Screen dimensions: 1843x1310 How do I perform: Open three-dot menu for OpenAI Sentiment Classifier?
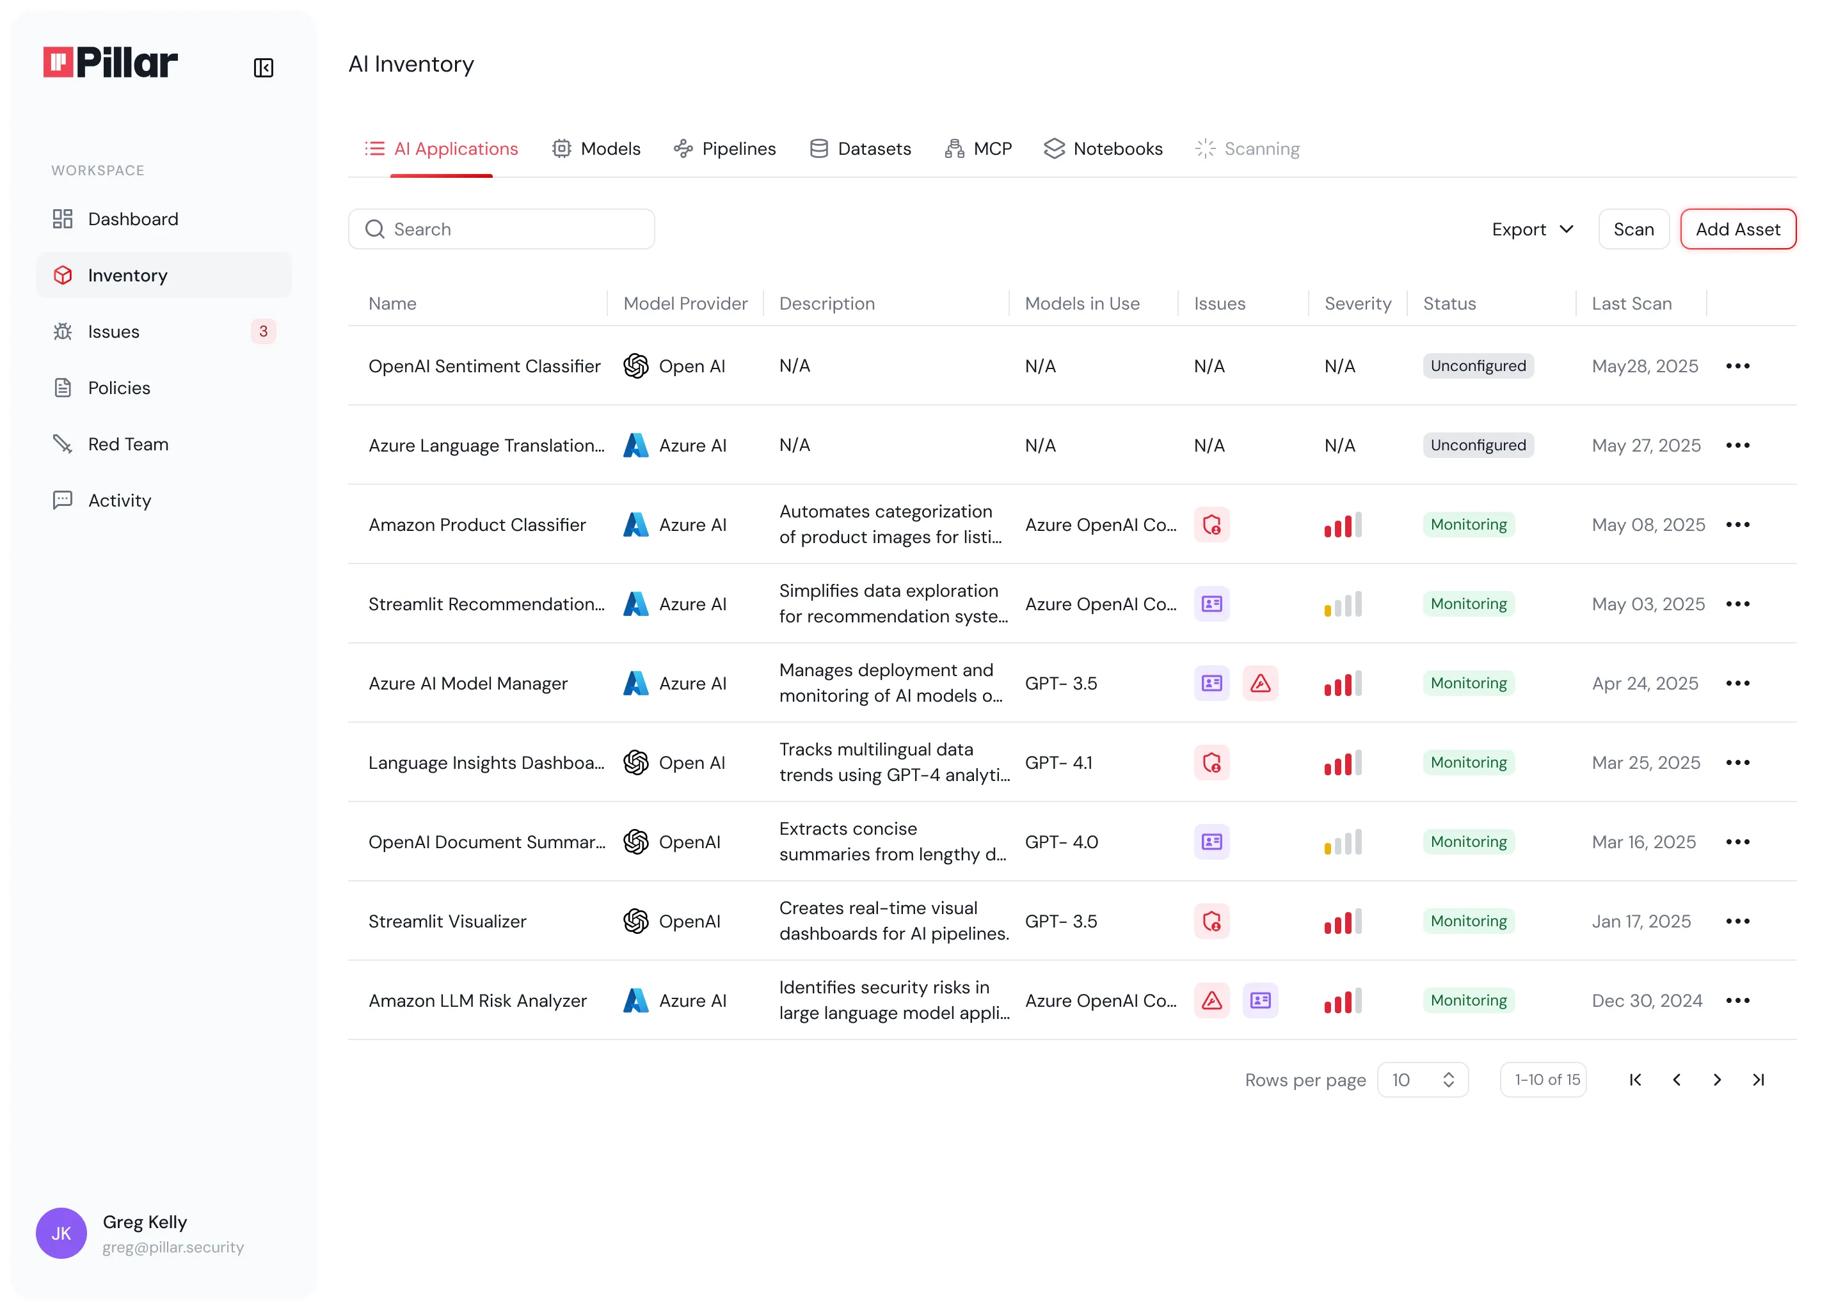tap(1737, 367)
